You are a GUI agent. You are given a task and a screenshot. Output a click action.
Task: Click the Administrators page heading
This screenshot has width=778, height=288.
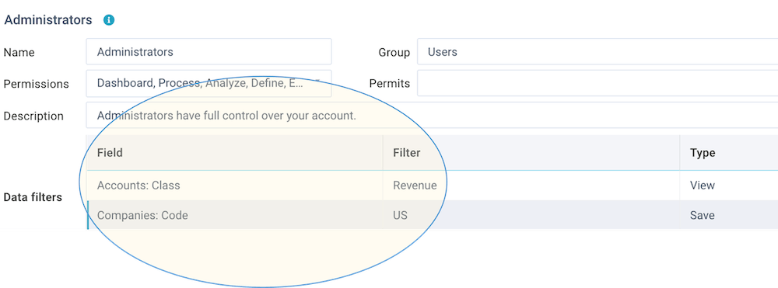click(x=48, y=20)
